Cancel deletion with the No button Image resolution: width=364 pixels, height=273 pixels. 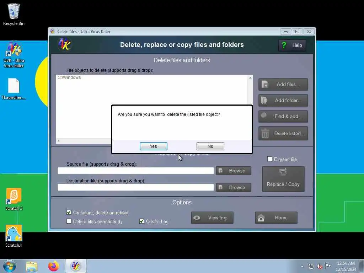(210, 146)
